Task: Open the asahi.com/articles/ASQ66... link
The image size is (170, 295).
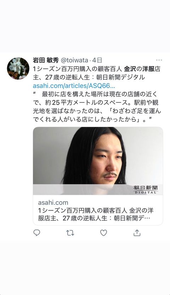Action: (x=74, y=86)
